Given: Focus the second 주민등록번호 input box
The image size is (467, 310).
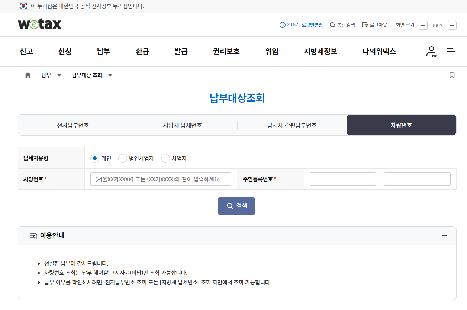Looking at the screenshot, I should coord(417,179).
